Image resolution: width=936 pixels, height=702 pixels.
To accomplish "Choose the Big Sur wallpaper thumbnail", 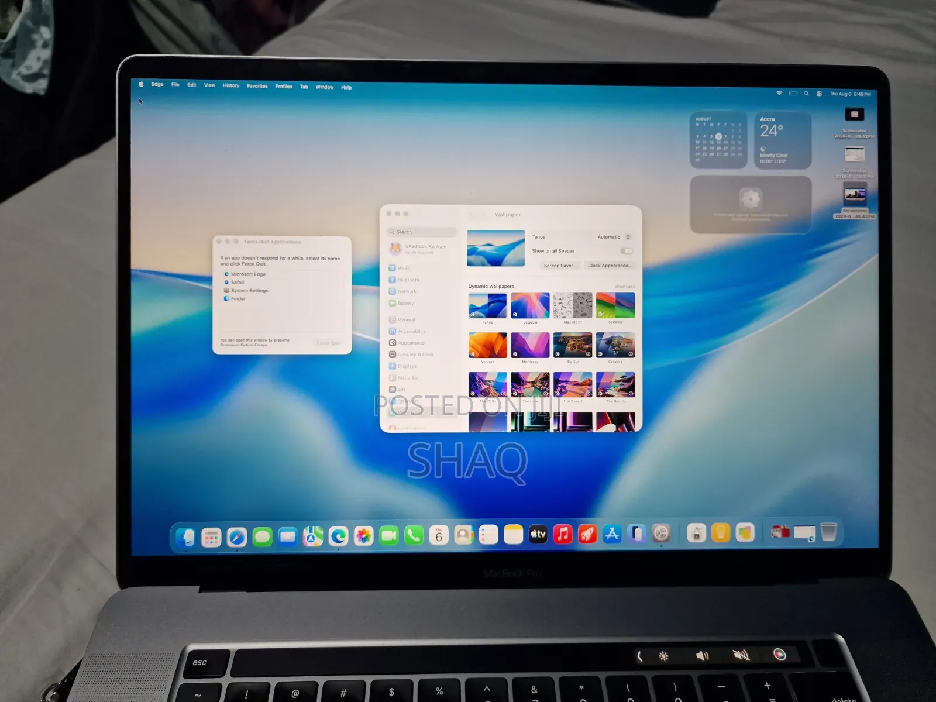I will tap(573, 345).
